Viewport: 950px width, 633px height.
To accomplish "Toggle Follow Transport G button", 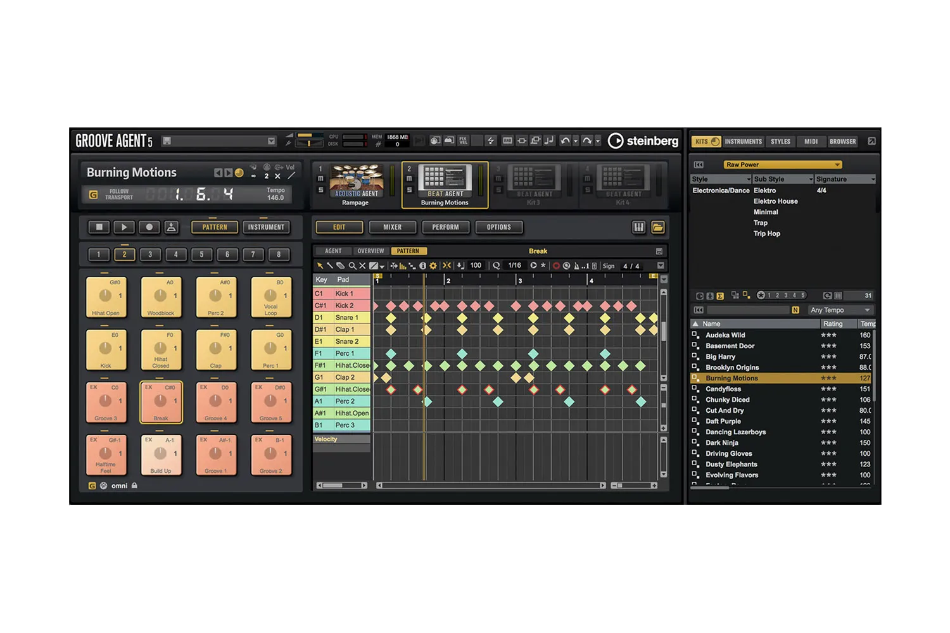I will (93, 194).
